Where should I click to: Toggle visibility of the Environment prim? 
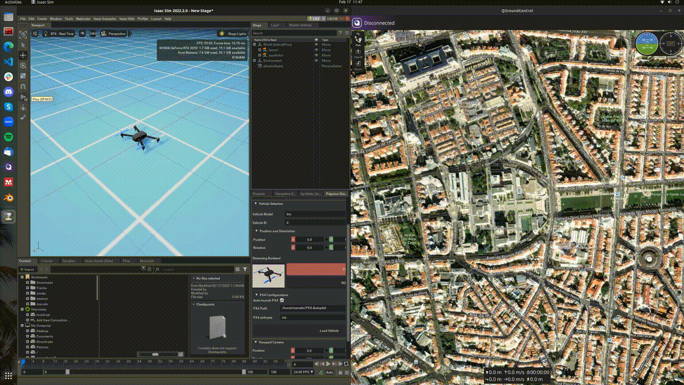316,60
